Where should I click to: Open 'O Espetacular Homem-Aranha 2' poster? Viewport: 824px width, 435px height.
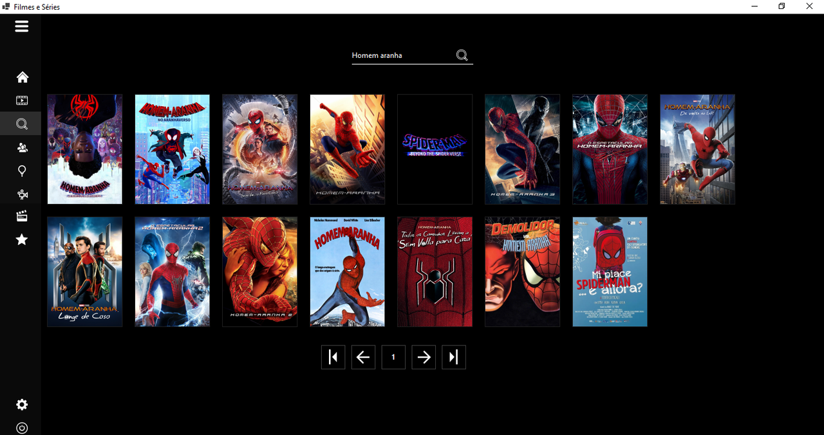(173, 272)
